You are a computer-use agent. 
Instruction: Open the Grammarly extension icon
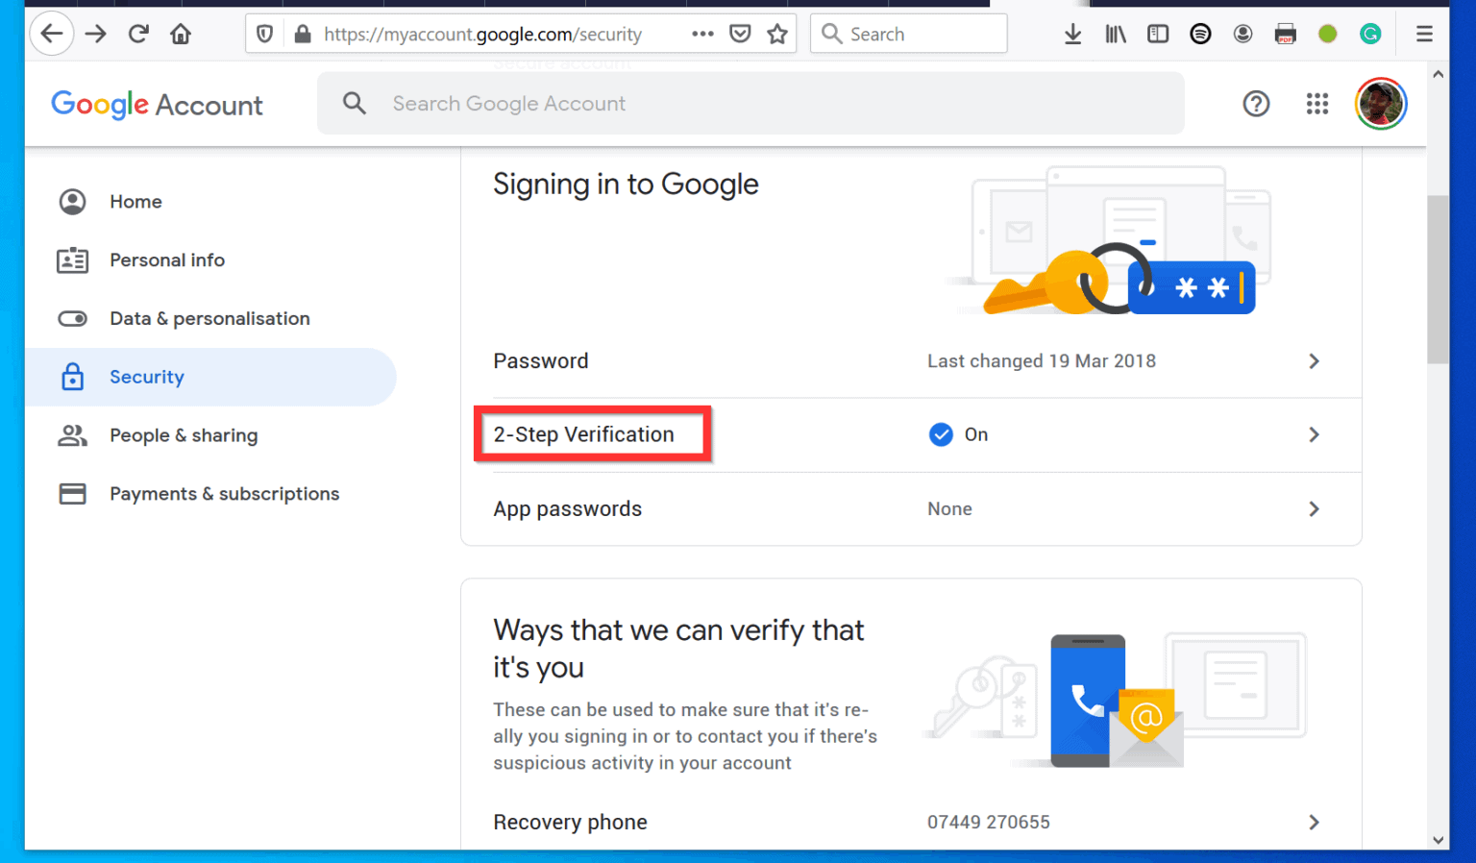1370,34
